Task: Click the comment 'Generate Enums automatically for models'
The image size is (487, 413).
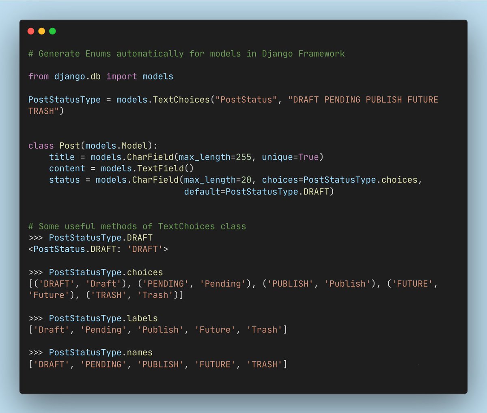Action: 186,54
